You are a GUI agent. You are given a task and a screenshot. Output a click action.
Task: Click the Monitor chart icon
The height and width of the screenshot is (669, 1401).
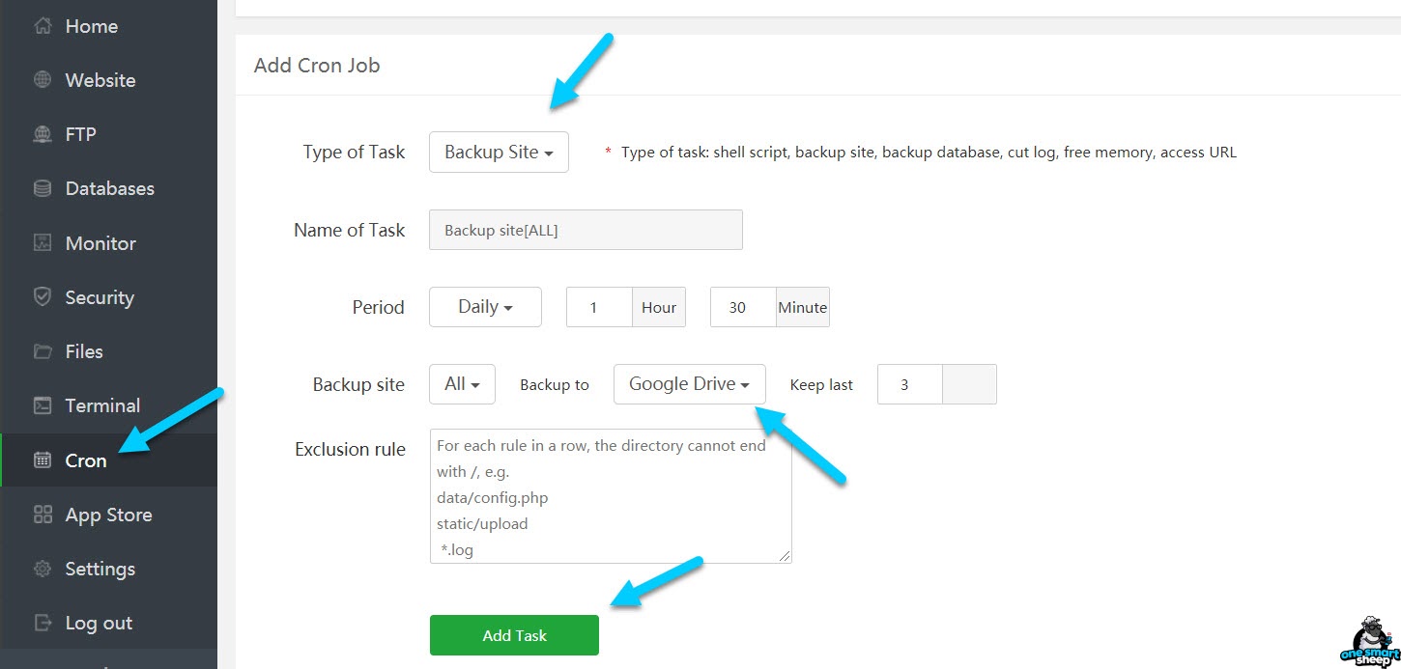43,243
